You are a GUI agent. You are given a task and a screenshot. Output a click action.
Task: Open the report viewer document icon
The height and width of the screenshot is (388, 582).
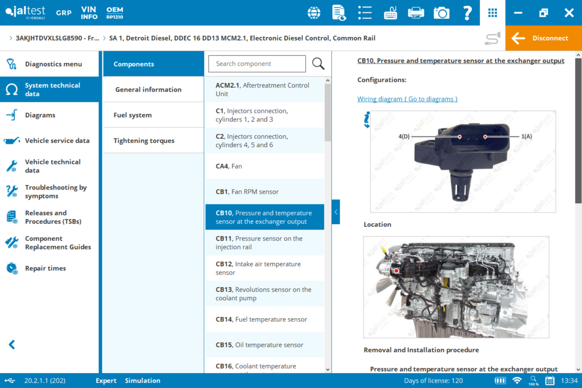tap(339, 13)
